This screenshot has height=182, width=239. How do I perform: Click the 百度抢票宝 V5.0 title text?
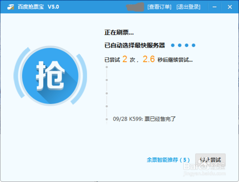[38, 7]
